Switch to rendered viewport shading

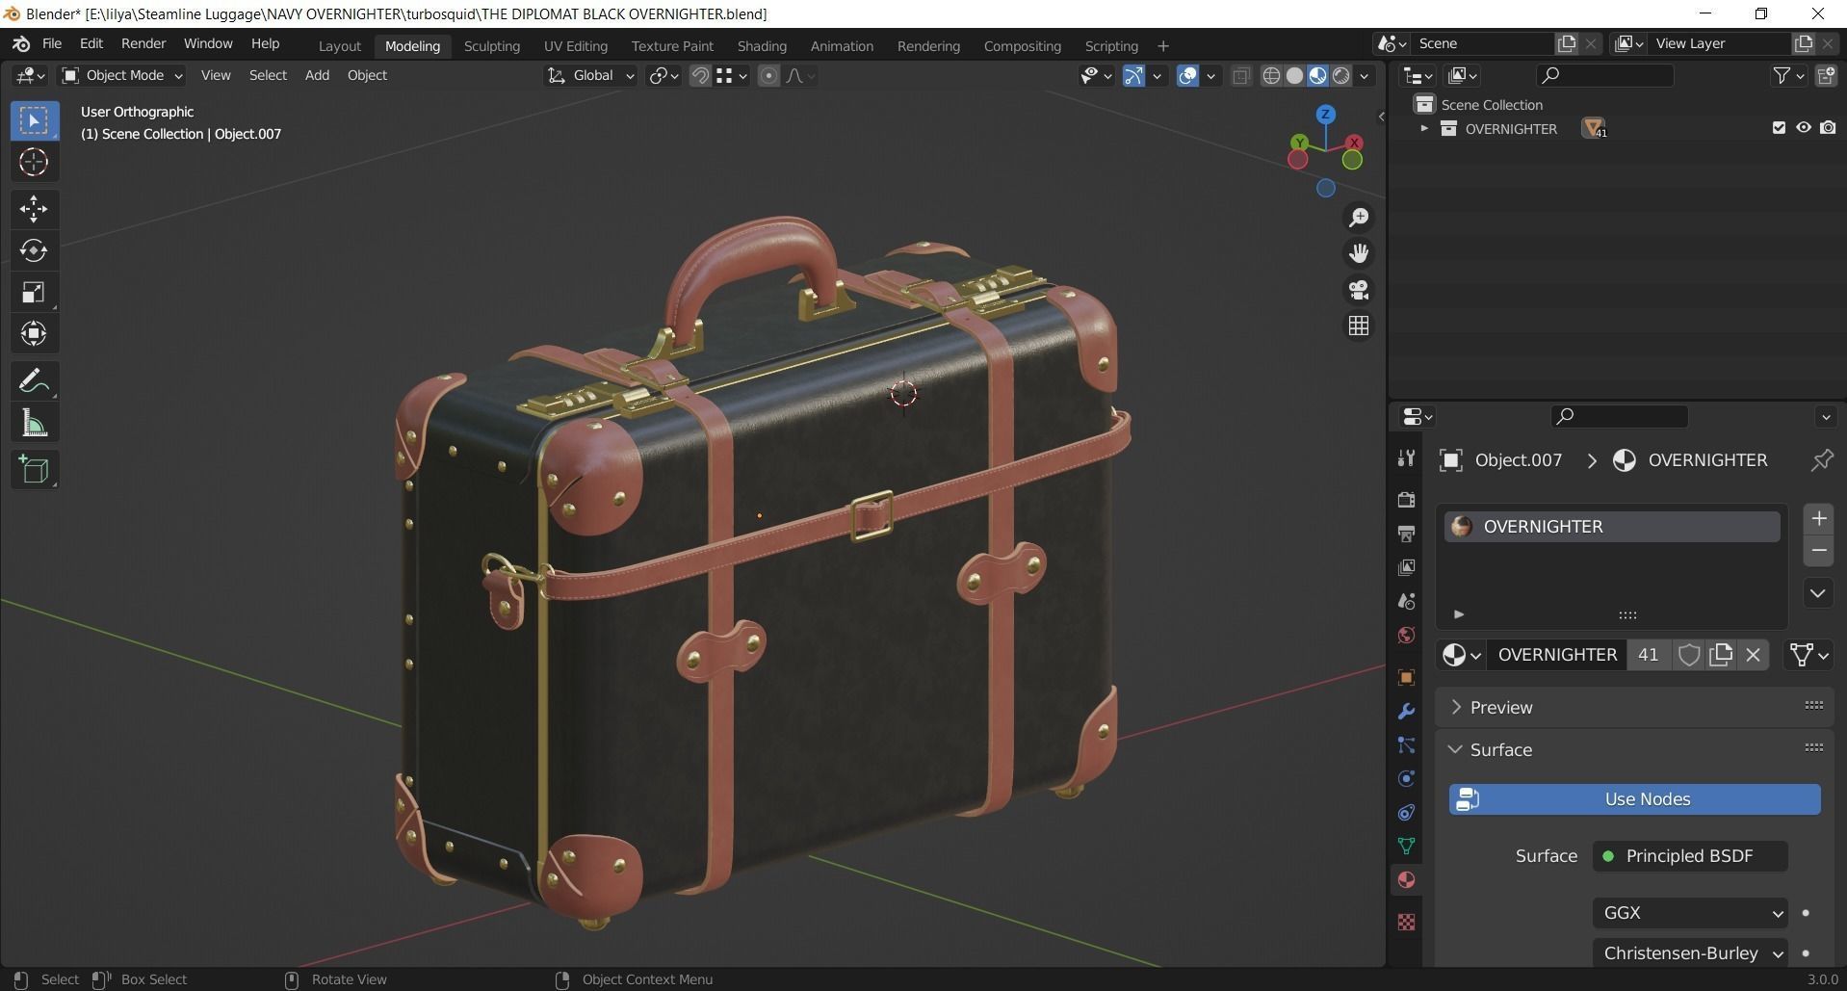click(x=1340, y=75)
